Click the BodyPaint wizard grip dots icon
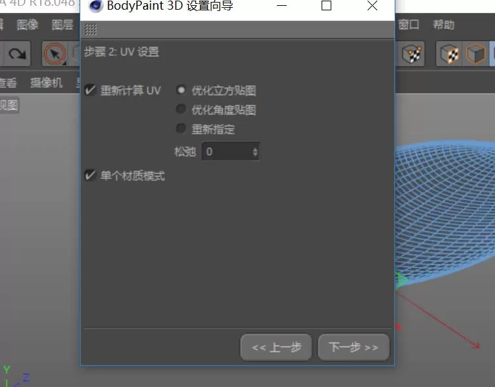 (x=91, y=30)
